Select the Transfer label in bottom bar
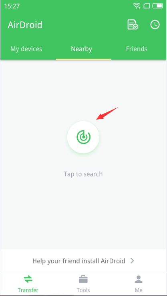This screenshot has width=167, height=296. [28, 290]
